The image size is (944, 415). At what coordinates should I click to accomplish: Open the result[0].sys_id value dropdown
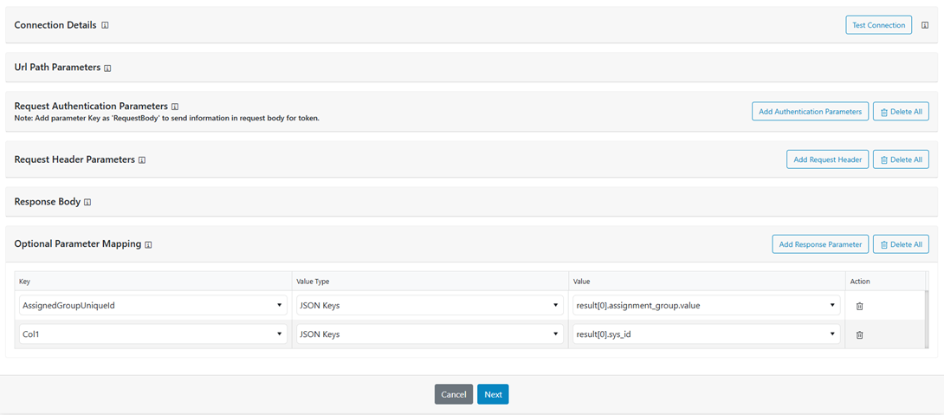[x=706, y=334]
